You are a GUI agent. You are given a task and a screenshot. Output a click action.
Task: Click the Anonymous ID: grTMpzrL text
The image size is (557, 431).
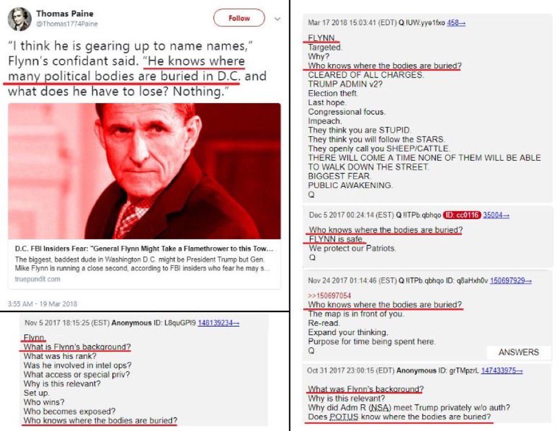[437, 371]
